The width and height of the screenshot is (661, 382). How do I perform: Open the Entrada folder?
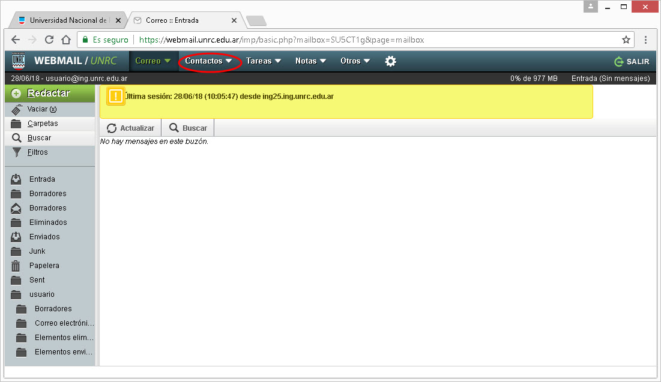[42, 179]
